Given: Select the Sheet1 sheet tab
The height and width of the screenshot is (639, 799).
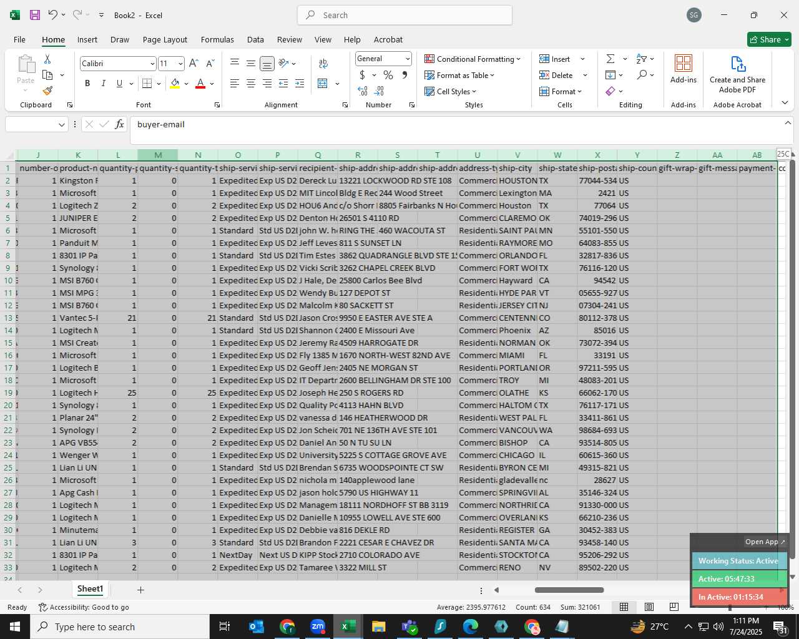Looking at the screenshot, I should tap(90, 589).
